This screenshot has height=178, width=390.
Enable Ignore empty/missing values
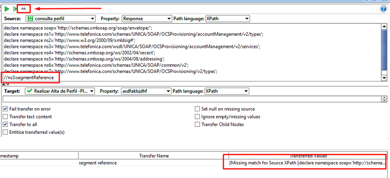tap(197, 117)
